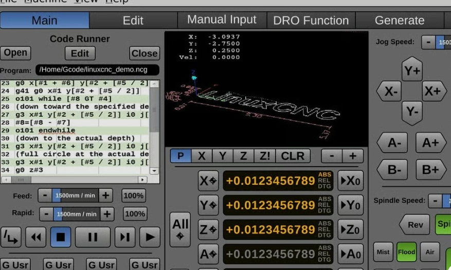Decrease the Rapid rate with minus
This screenshot has width=451, height=270.
click(x=47, y=214)
